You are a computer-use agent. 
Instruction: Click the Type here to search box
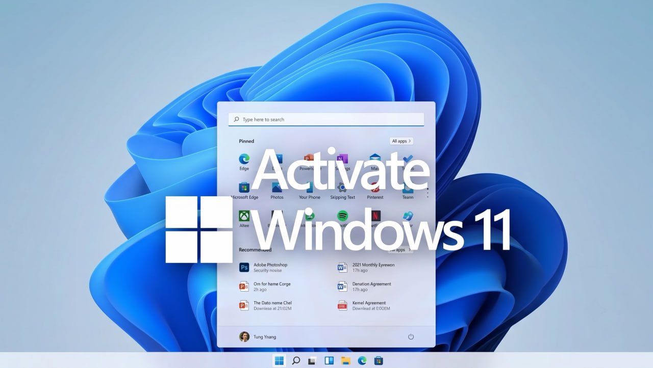pyautogui.click(x=326, y=119)
